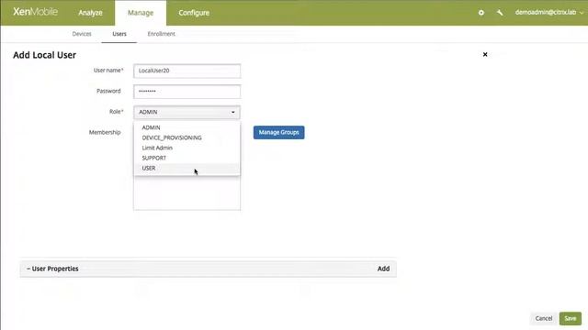The image size is (588, 330).
Task: Cancel adding the local user
Action: click(544, 318)
